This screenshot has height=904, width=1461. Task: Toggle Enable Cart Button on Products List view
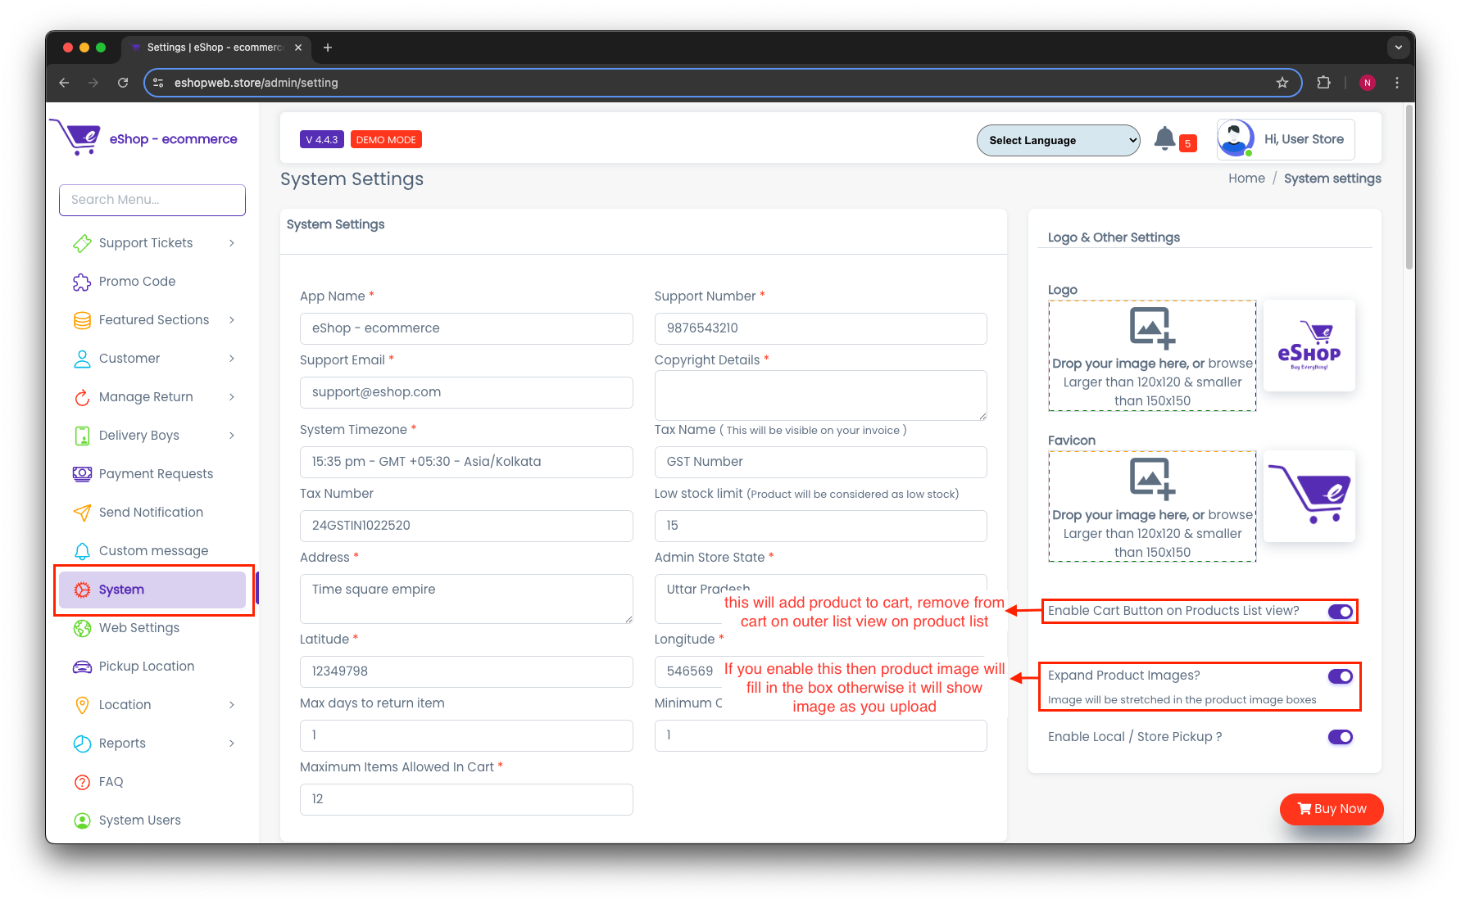tap(1340, 612)
